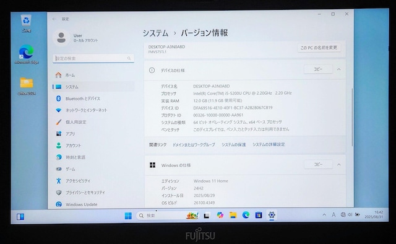Open Windows Update in the sidebar
This screenshot has width=396, height=244.
pos(93,204)
